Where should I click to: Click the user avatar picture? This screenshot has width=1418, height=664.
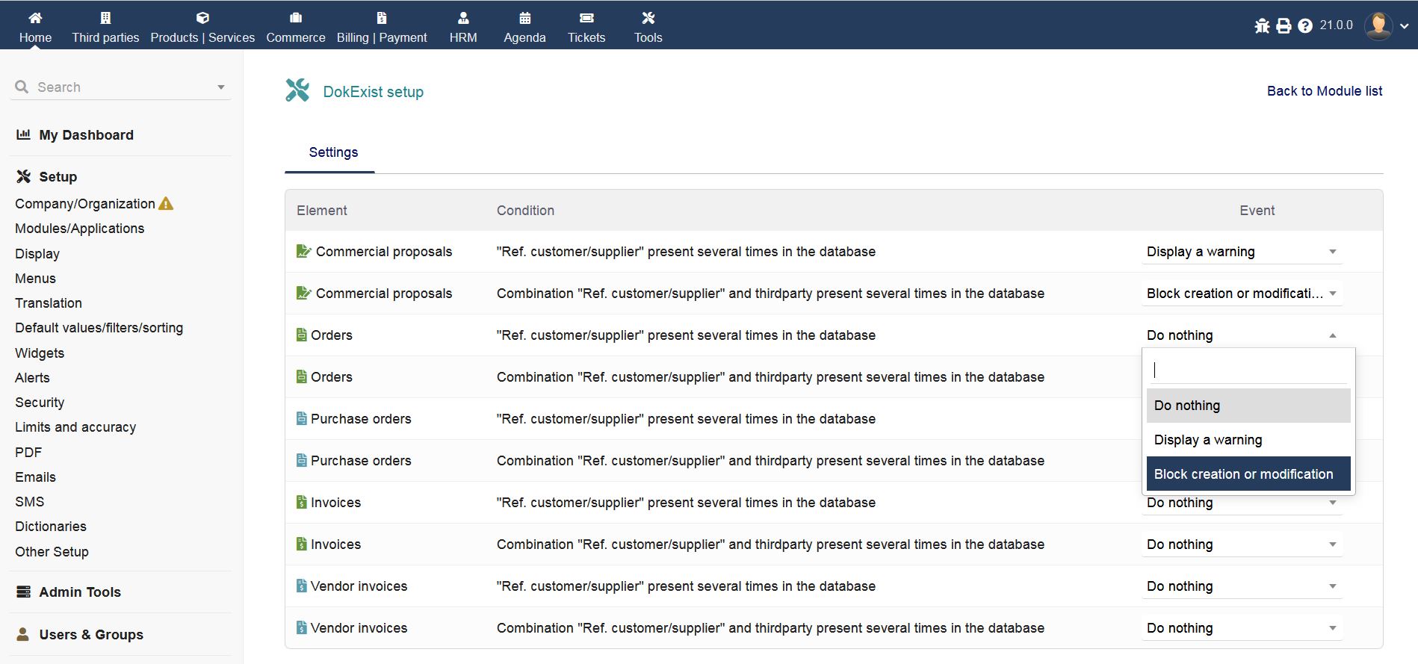point(1378,25)
